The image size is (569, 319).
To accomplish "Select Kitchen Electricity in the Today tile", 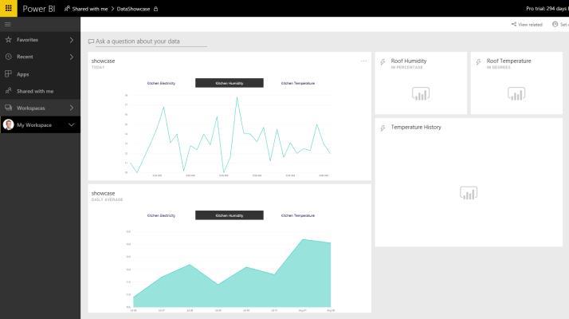I will (x=161, y=83).
